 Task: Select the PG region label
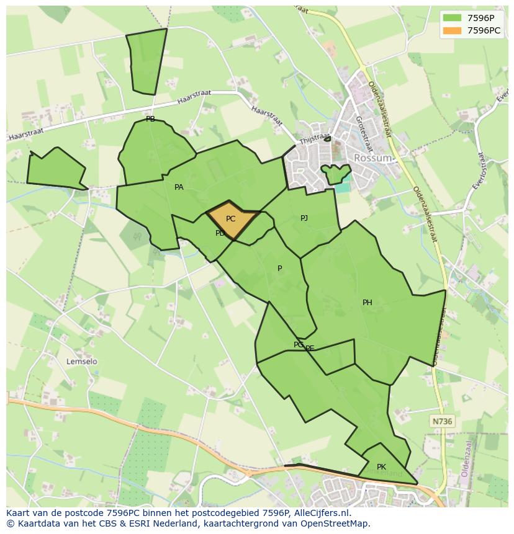point(299,343)
